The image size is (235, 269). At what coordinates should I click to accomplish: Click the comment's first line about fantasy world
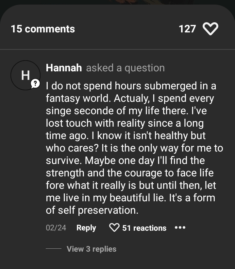[131, 86]
